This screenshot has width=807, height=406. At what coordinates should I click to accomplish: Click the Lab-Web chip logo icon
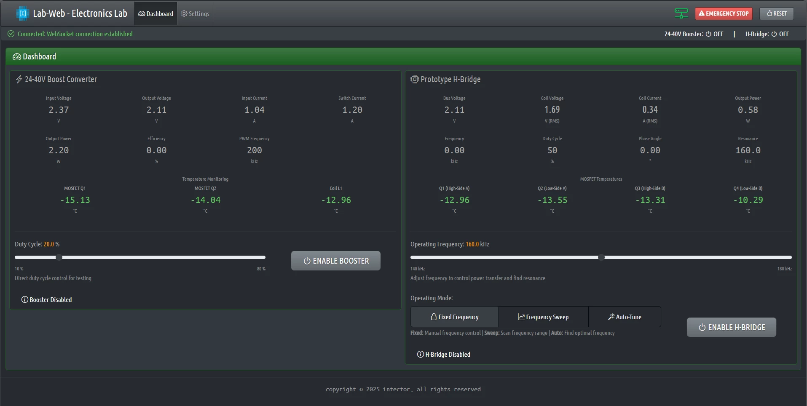point(23,13)
